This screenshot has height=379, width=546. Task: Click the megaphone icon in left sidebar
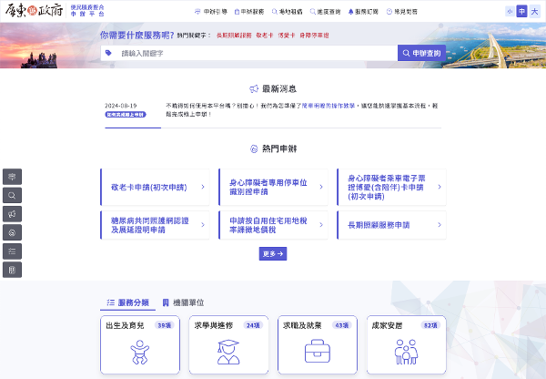click(x=13, y=213)
